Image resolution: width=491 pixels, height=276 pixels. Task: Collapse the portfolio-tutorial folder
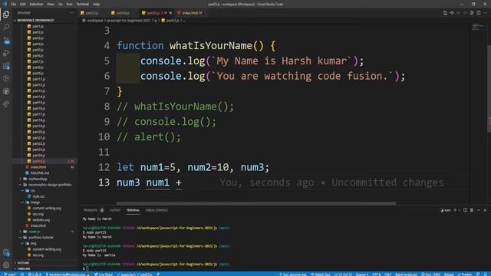pos(41,238)
